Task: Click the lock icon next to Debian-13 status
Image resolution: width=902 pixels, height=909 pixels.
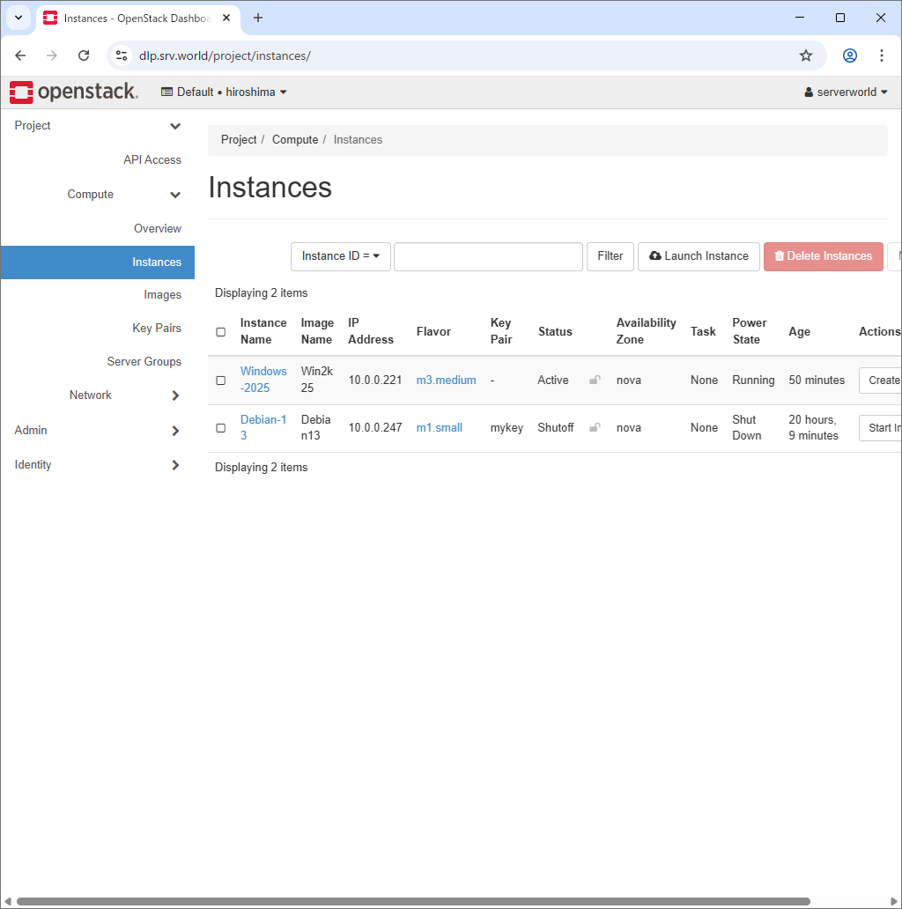Action: [x=595, y=426]
